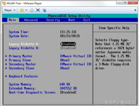The image size is (139, 106).
Task: Select Legacy Diskette B Disabled value
Action: [x=68, y=48]
